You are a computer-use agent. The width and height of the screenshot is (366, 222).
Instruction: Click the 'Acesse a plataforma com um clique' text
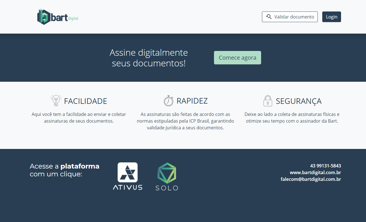click(x=65, y=170)
